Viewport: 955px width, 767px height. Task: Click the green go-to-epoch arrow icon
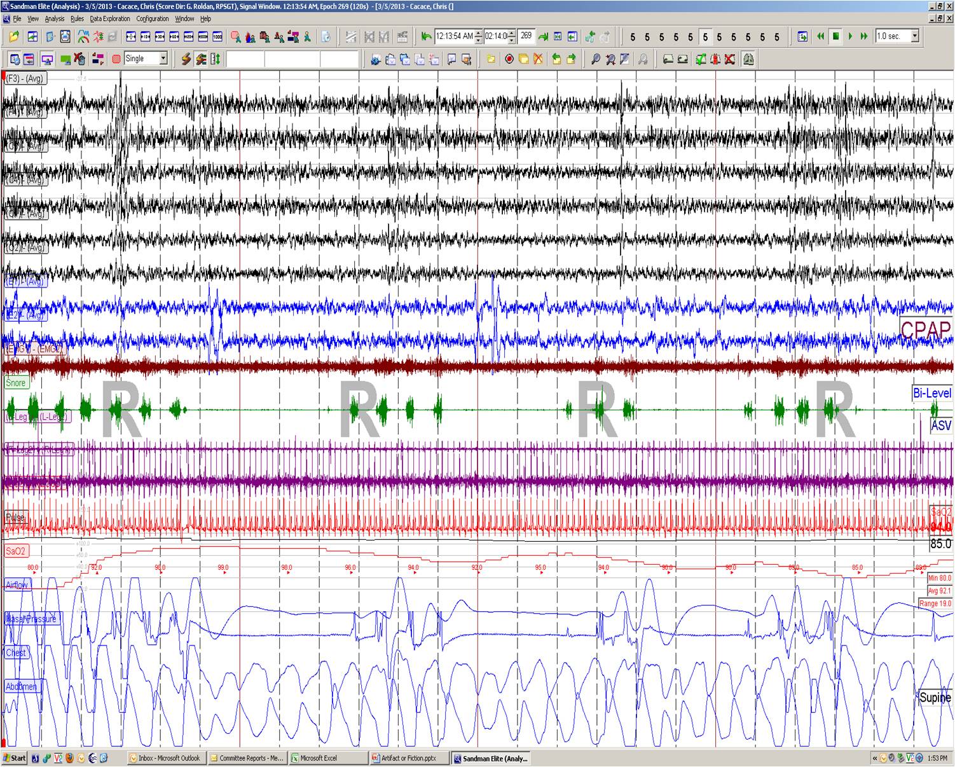[542, 37]
